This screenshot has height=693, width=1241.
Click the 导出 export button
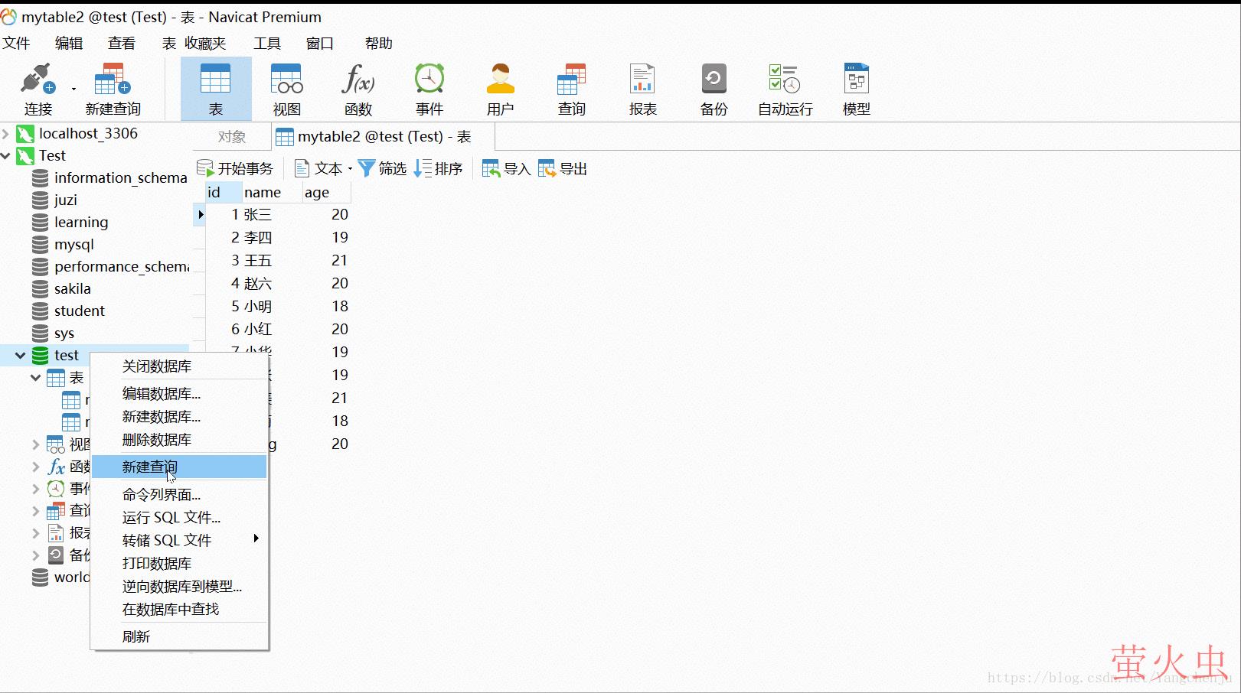pyautogui.click(x=563, y=169)
